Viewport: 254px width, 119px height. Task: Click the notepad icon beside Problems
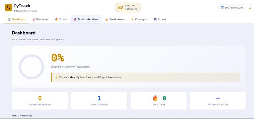34,19
